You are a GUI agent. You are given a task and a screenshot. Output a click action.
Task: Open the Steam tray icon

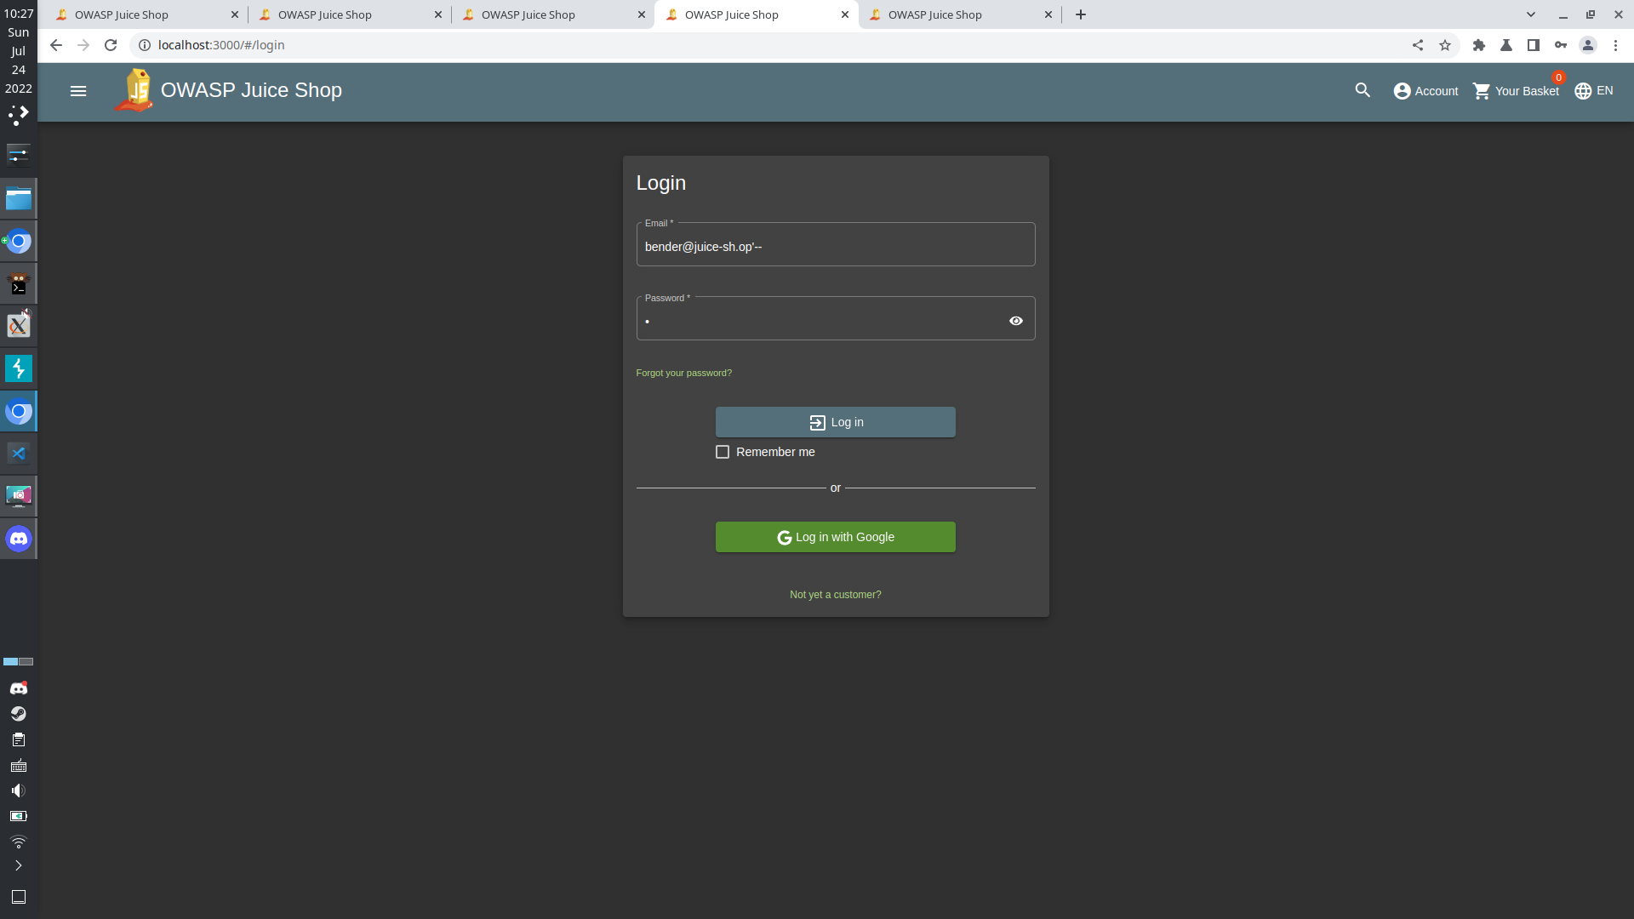point(19,713)
